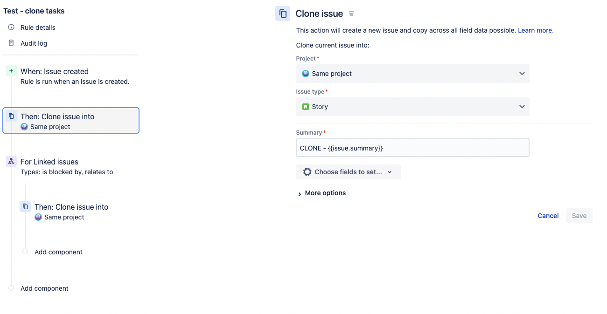The width and height of the screenshot is (607, 314).
Task: Expand the More options section
Action: pyautogui.click(x=321, y=193)
